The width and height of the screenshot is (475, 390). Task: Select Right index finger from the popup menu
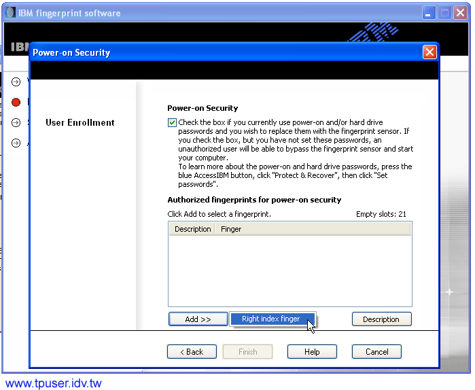[x=270, y=319]
